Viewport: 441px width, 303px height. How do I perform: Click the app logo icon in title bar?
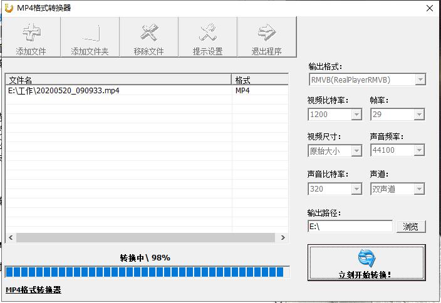[9, 8]
